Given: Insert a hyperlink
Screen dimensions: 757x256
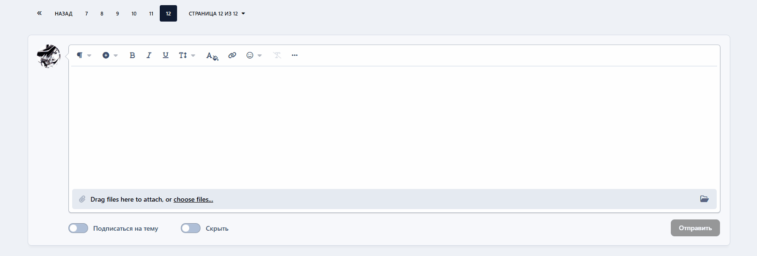Looking at the screenshot, I should click(232, 55).
